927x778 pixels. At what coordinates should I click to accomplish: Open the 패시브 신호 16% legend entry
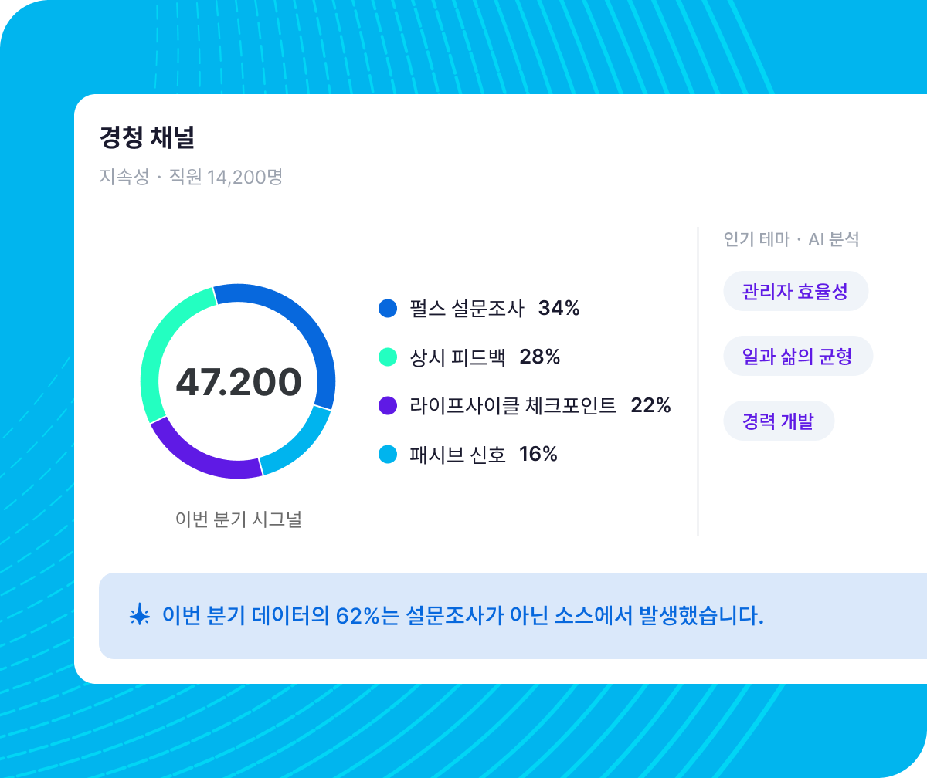coord(468,454)
